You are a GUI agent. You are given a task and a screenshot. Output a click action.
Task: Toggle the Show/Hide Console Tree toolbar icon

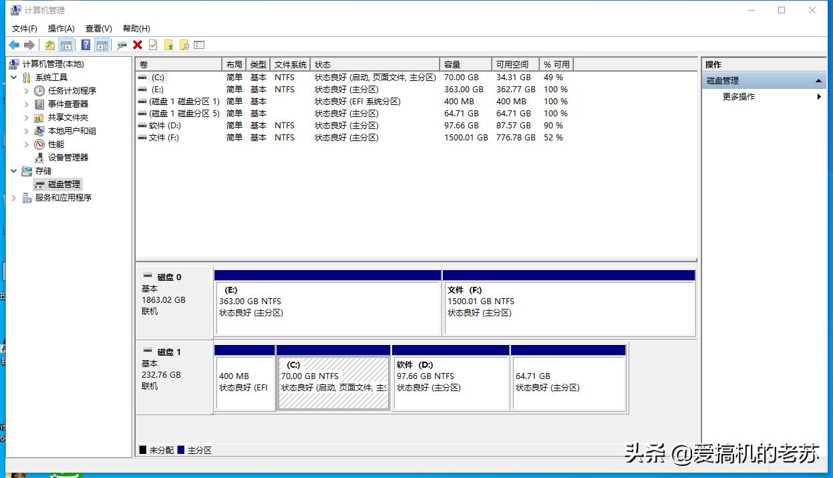65,45
